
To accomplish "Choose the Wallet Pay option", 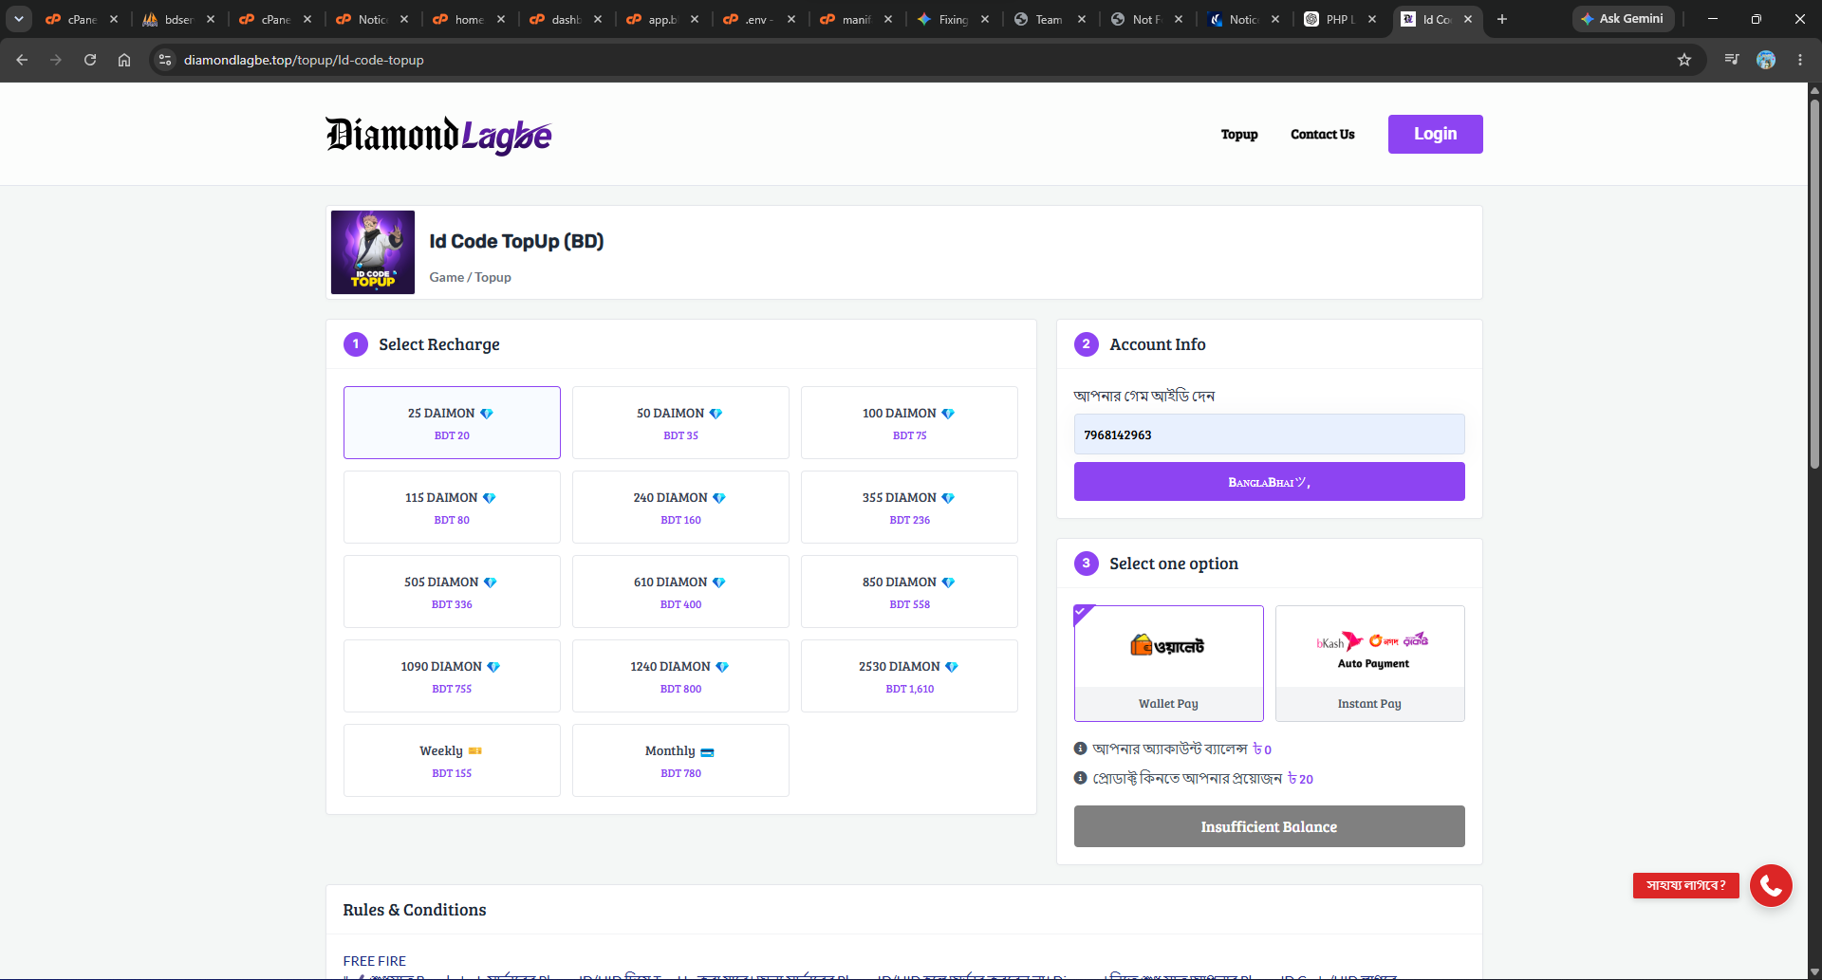I will (1168, 663).
